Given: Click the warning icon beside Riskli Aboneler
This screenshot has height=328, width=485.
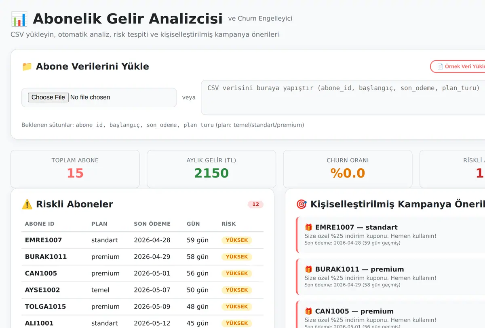Looking at the screenshot, I should (27, 204).
